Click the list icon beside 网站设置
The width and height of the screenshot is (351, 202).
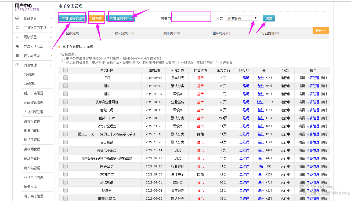click(17, 37)
